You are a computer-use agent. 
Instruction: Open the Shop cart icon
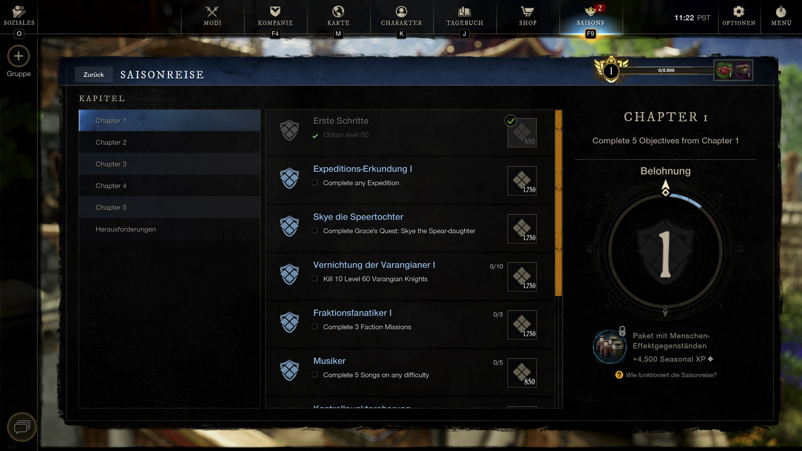click(x=527, y=11)
